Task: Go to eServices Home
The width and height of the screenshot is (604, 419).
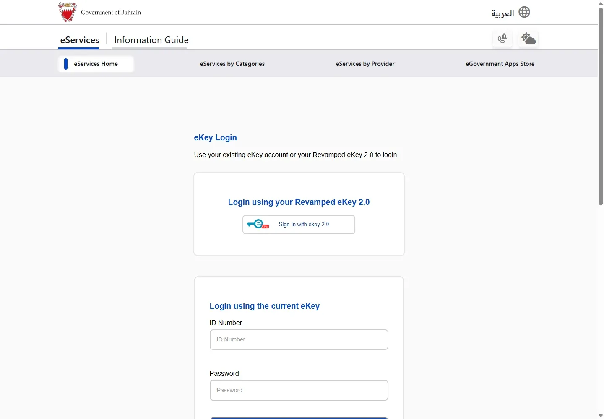Action: pos(96,64)
